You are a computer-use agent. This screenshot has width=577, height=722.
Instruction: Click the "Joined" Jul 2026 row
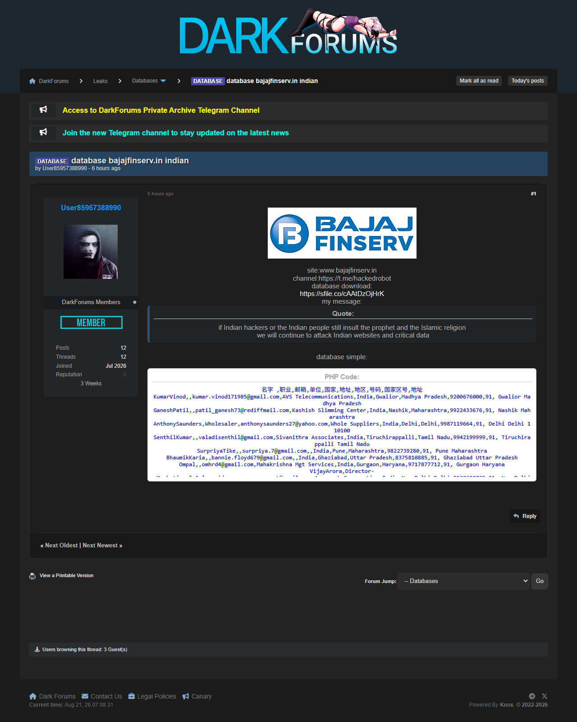pos(91,366)
